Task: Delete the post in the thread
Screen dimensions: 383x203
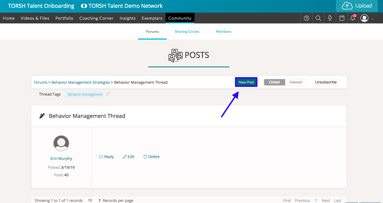Action: (151, 157)
